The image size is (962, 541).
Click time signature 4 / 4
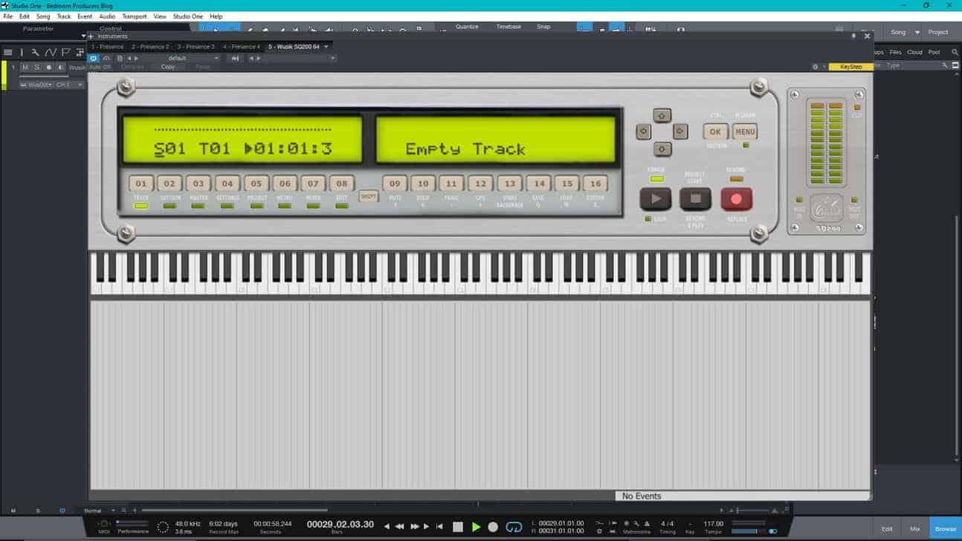[667, 524]
